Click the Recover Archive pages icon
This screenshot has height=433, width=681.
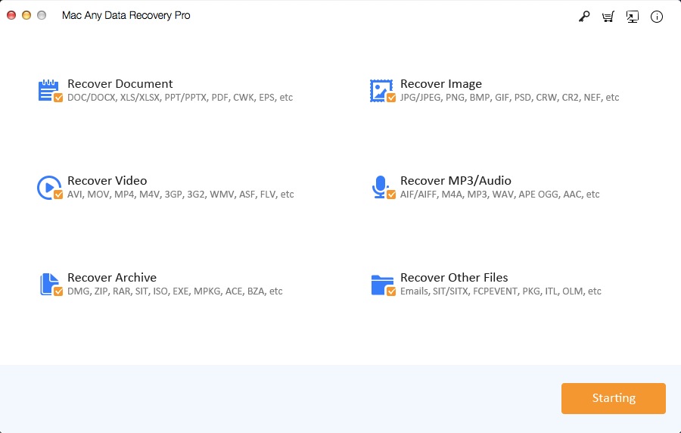[48, 283]
